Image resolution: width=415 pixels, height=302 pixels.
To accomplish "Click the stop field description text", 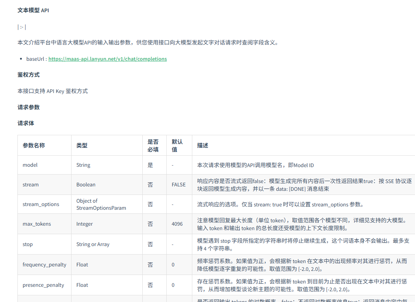I will [303, 244].
